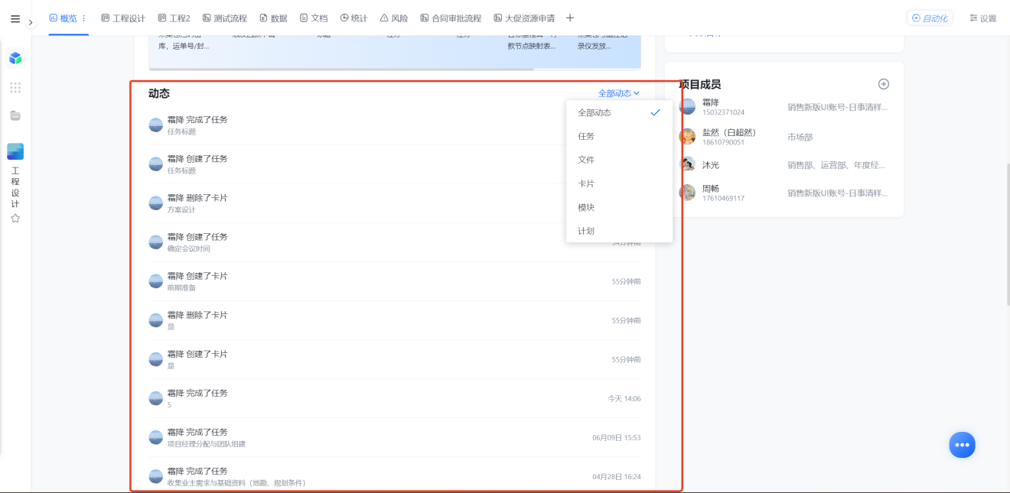The width and height of the screenshot is (1010, 493).
Task: Expand the sidebar with the arrow toggle
Action: pos(31,22)
